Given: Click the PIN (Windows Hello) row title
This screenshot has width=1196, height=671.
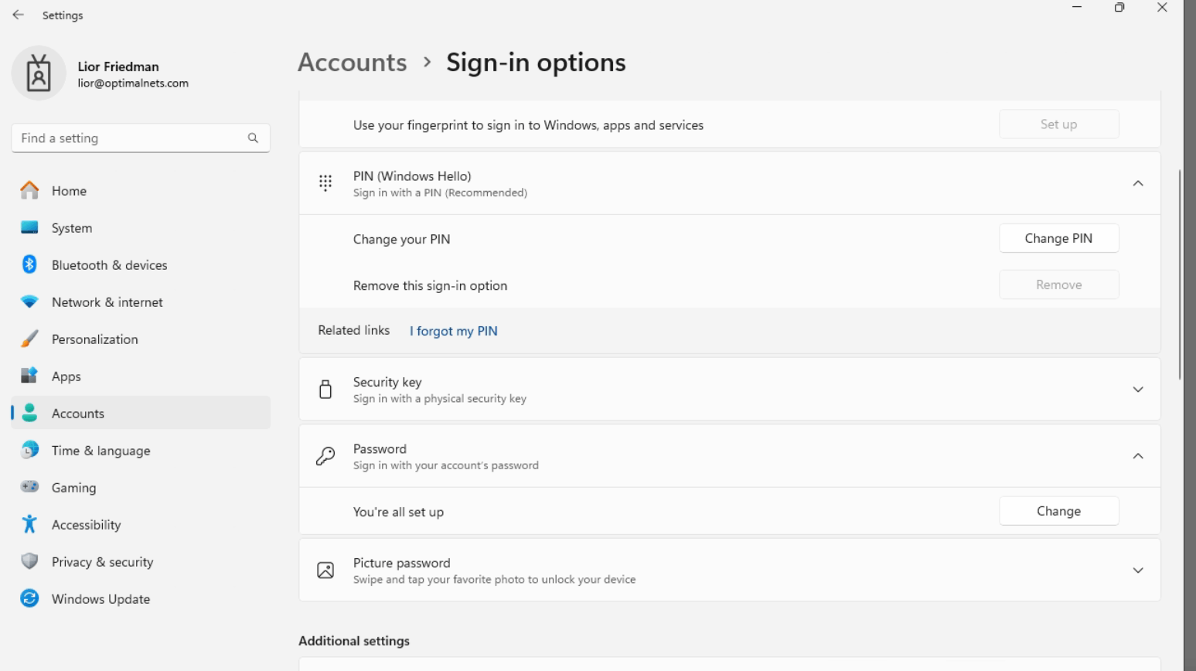Looking at the screenshot, I should 412,176.
